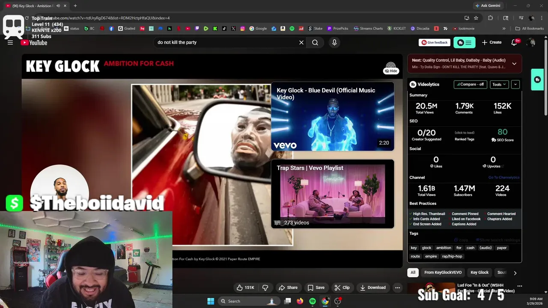Image resolution: width=548 pixels, height=308 pixels.
Task: Download the video
Action: pos(373,287)
